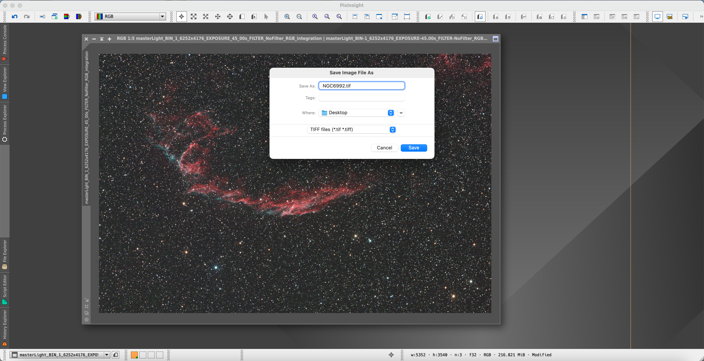The width and height of the screenshot is (704, 361).
Task: Open the Where Desktop location dropdown
Action: pos(357,113)
